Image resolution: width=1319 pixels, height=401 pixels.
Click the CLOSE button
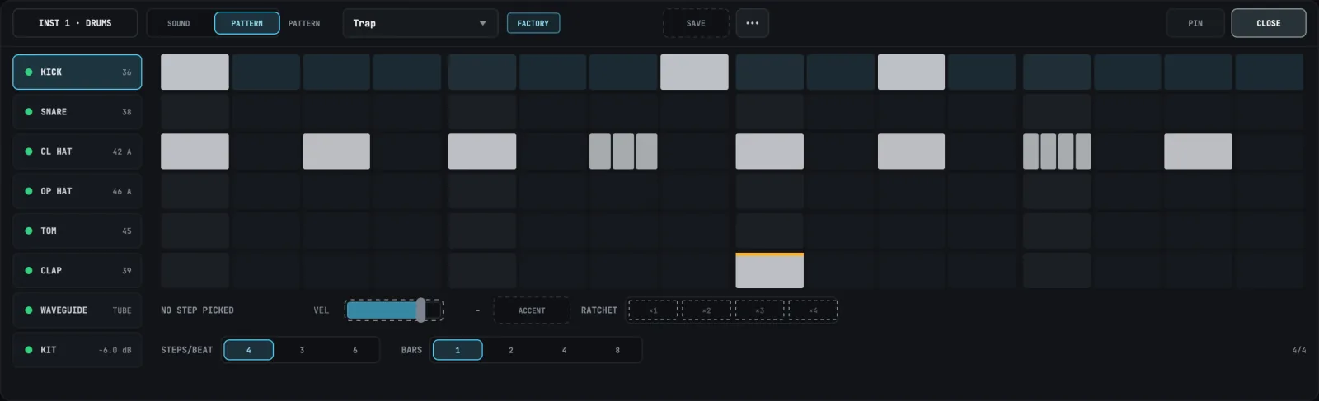point(1269,23)
